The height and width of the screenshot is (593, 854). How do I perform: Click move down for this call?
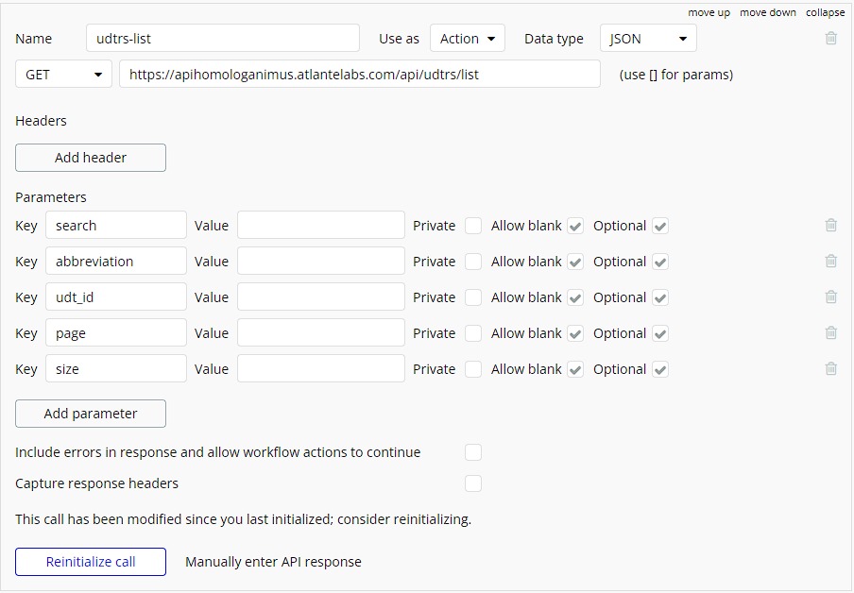(x=767, y=12)
